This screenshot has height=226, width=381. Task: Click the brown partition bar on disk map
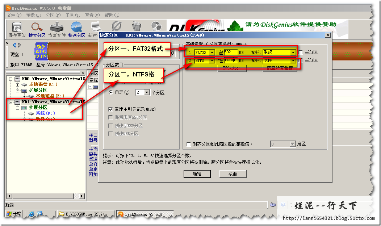tap(73, 51)
